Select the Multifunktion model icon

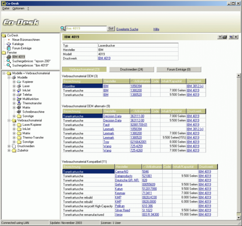[x=19, y=99]
